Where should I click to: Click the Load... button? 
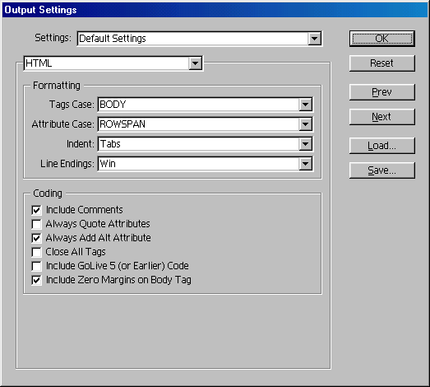click(x=382, y=146)
